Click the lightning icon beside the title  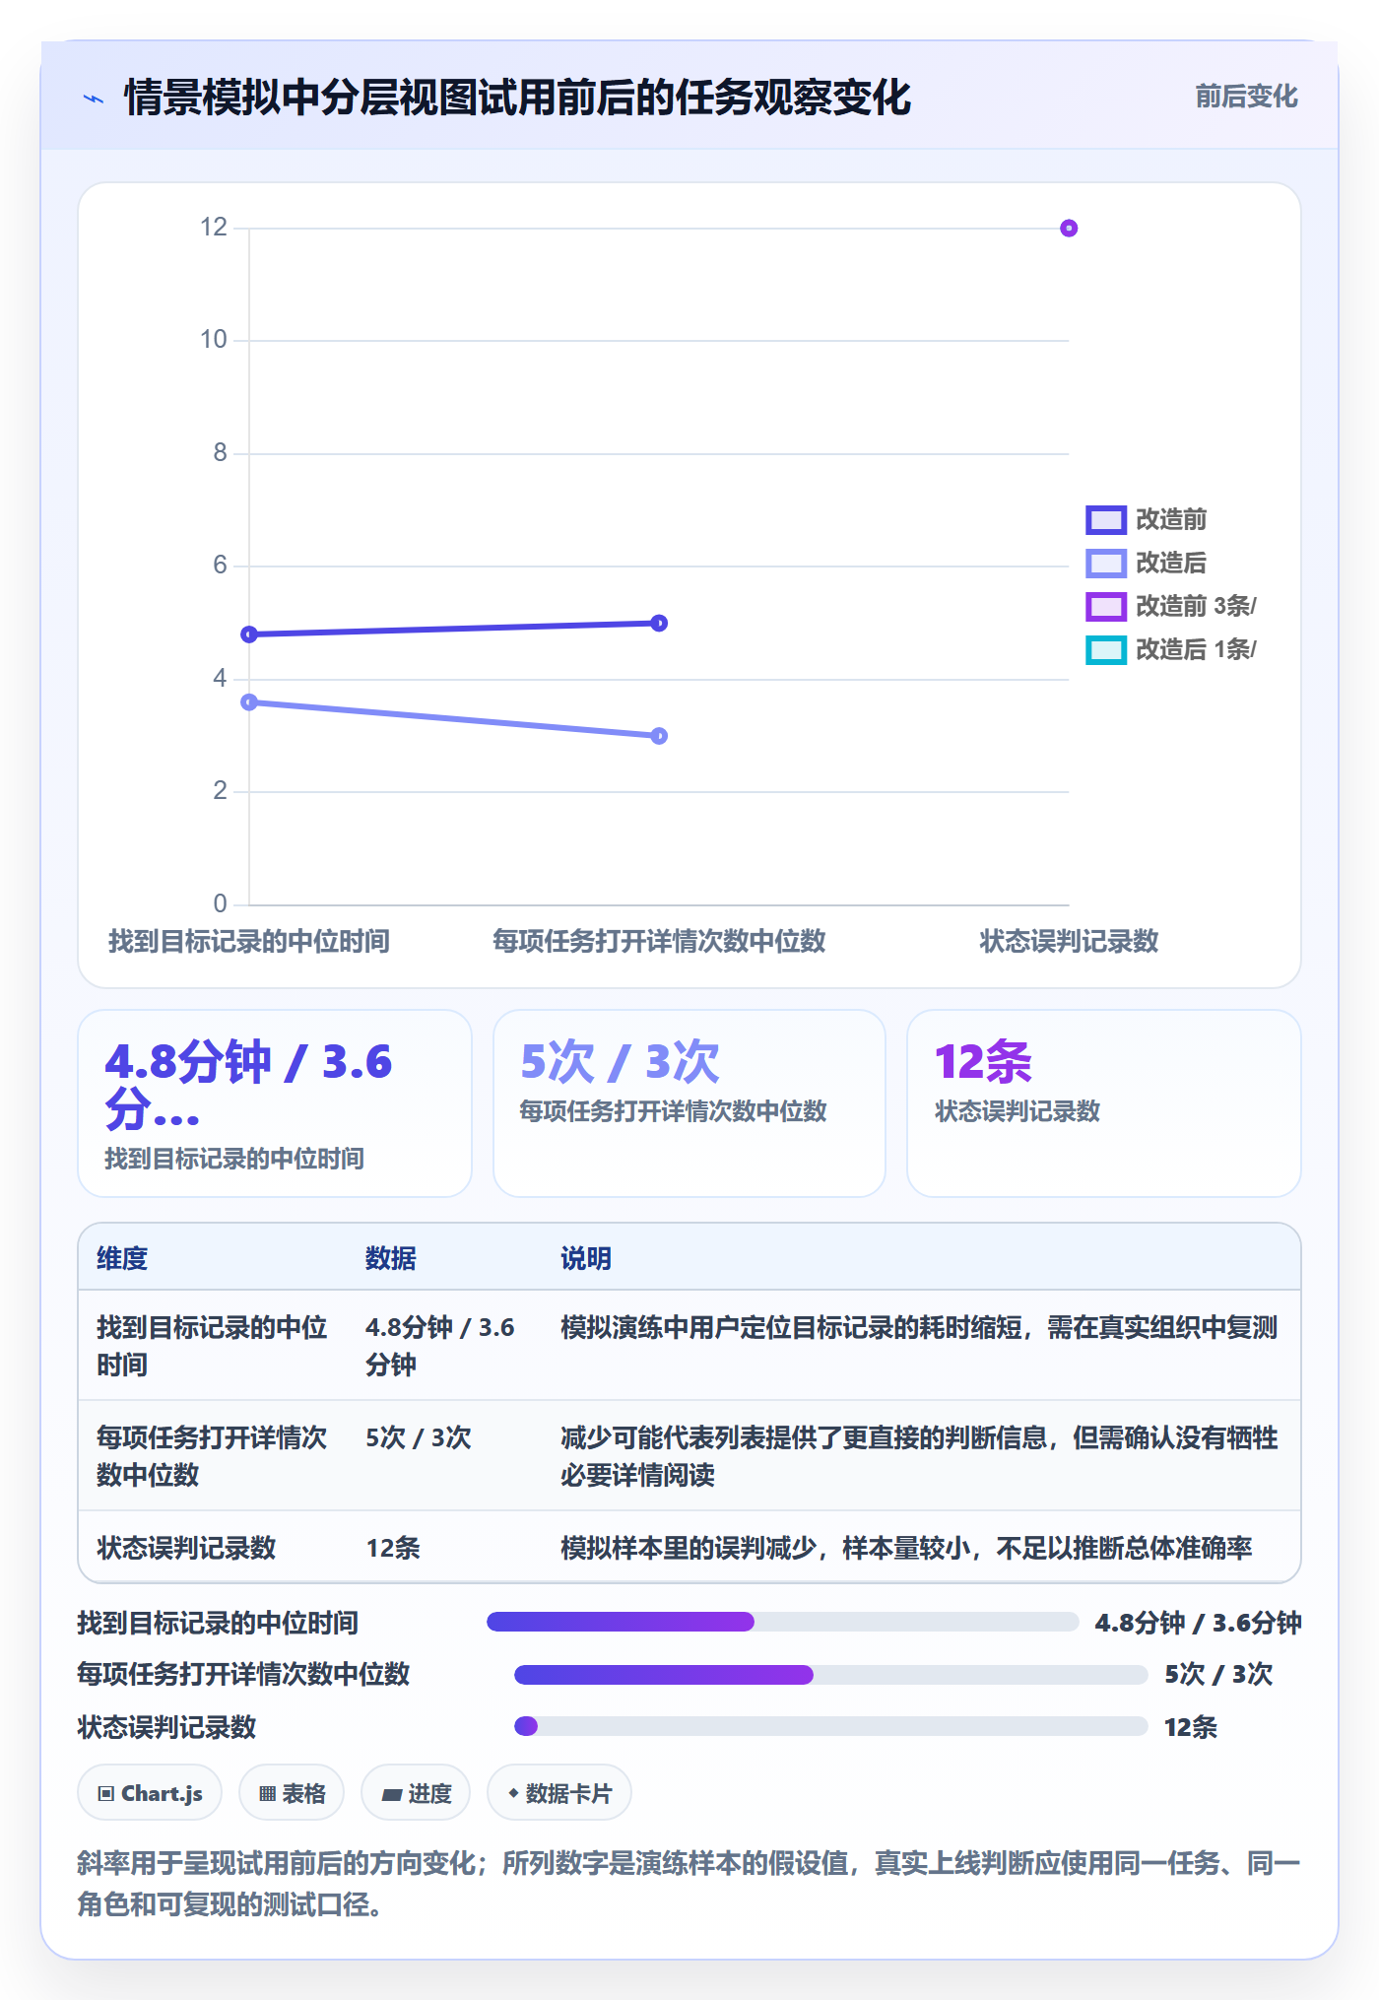point(94,99)
